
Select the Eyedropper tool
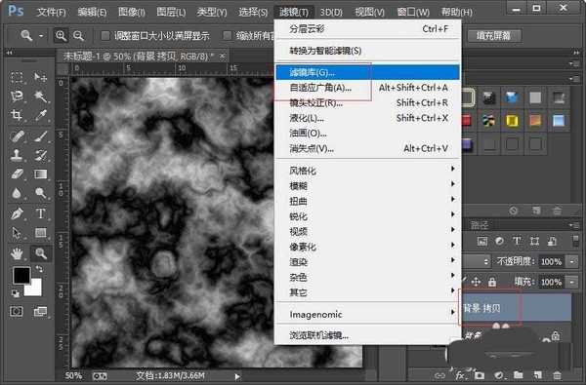pos(40,115)
